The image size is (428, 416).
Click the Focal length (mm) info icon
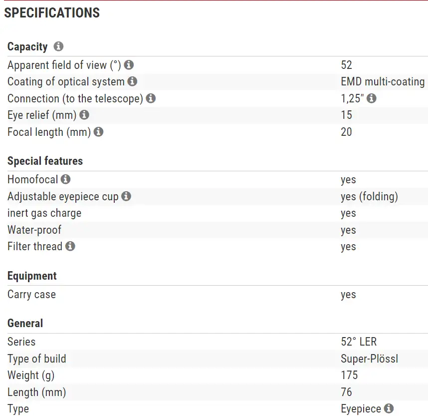98,132
